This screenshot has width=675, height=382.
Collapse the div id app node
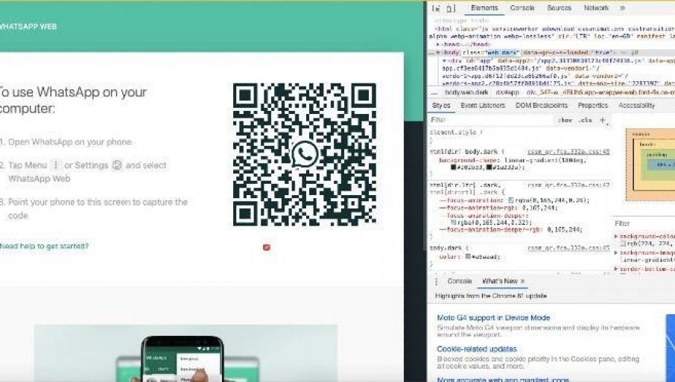[444, 60]
